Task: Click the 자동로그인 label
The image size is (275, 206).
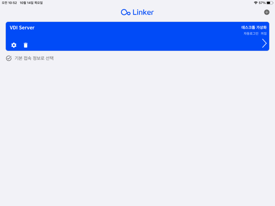Action: coord(251,33)
